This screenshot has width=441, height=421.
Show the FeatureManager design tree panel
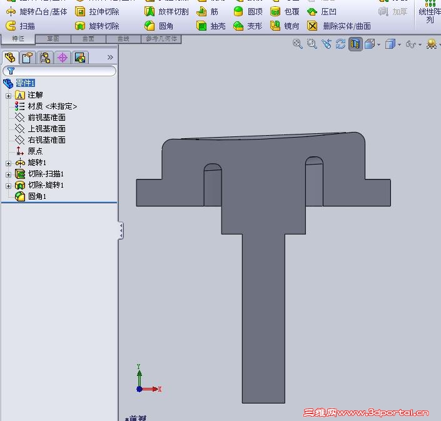pos(10,58)
